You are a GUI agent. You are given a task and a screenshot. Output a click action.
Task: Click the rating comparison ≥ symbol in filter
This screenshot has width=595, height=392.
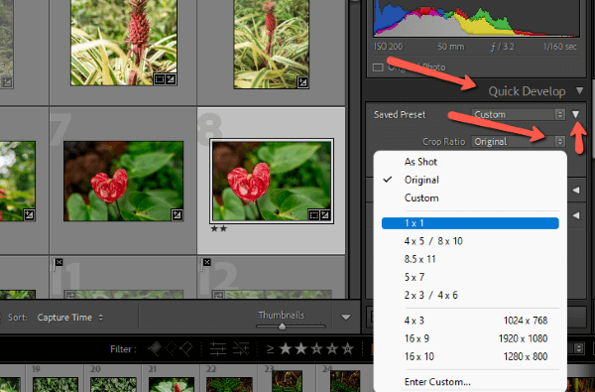pos(270,348)
